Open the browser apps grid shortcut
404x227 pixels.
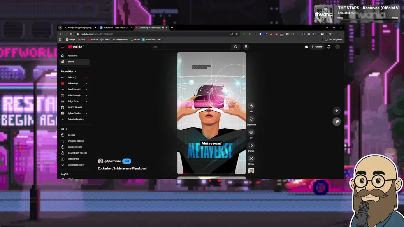60,39
